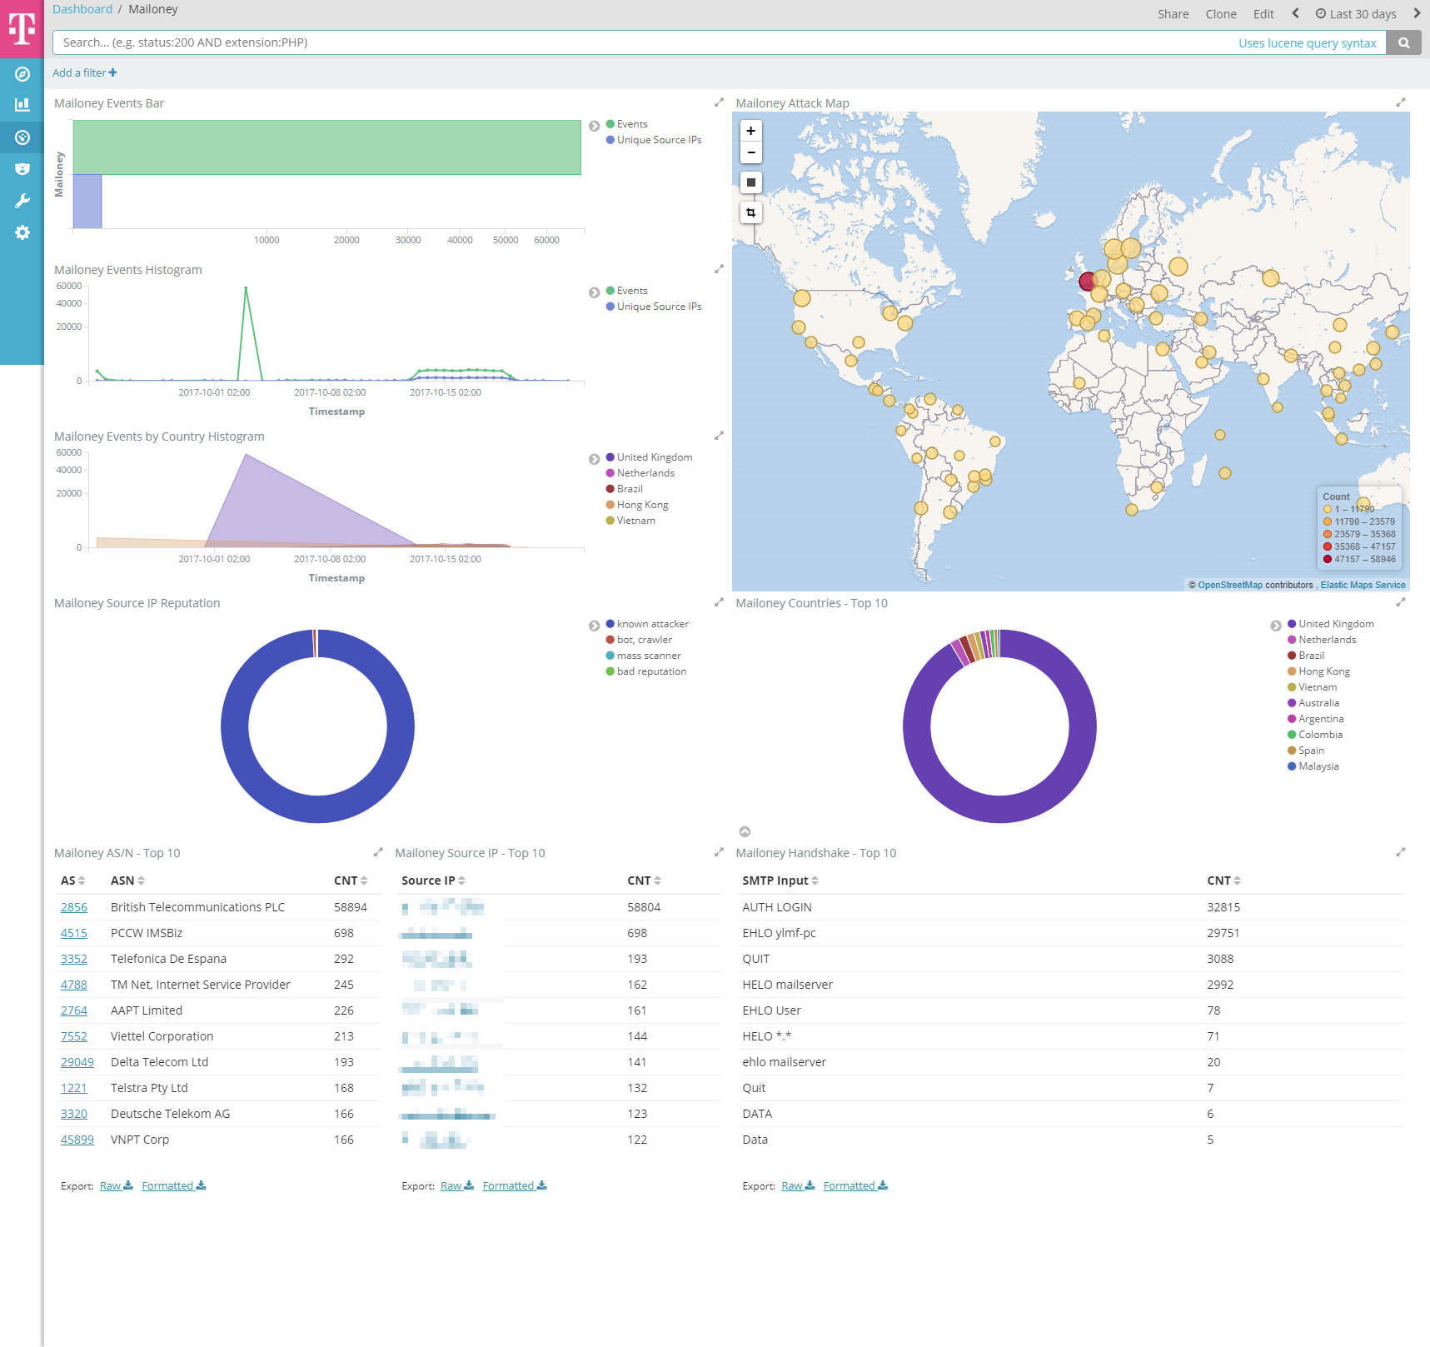
Task: Open the Clone menu item
Action: tap(1220, 14)
